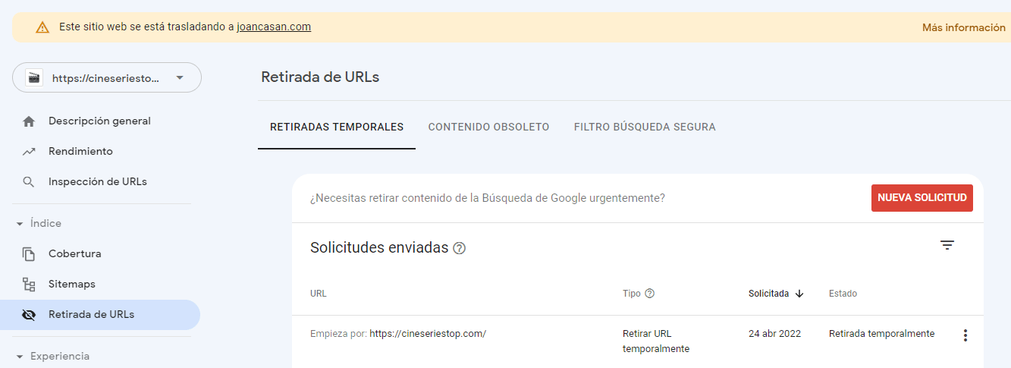Screen dimensions: 1011x368
Task: Click the sort arrow beside Solicitada
Action: click(x=799, y=294)
